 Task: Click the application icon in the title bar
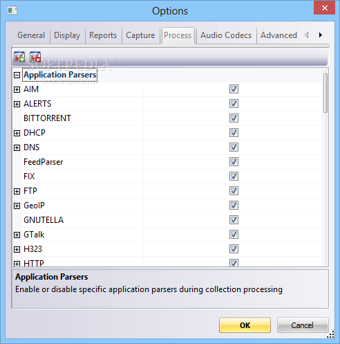tap(12, 10)
